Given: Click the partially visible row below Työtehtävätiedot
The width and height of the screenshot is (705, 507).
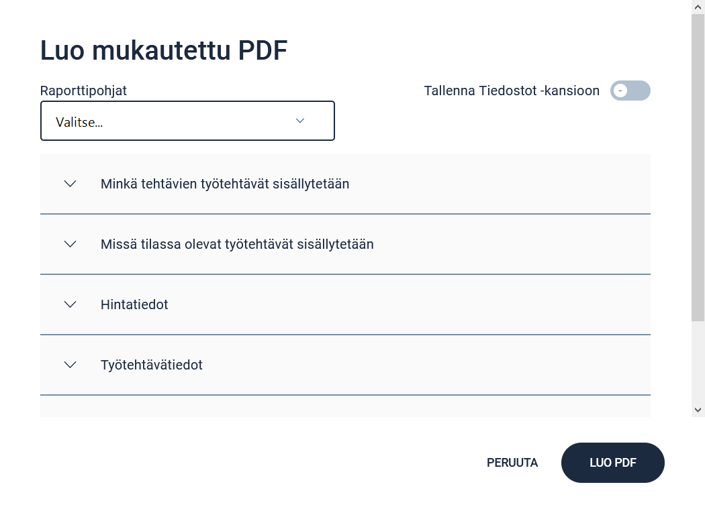Looking at the screenshot, I should click(345, 407).
